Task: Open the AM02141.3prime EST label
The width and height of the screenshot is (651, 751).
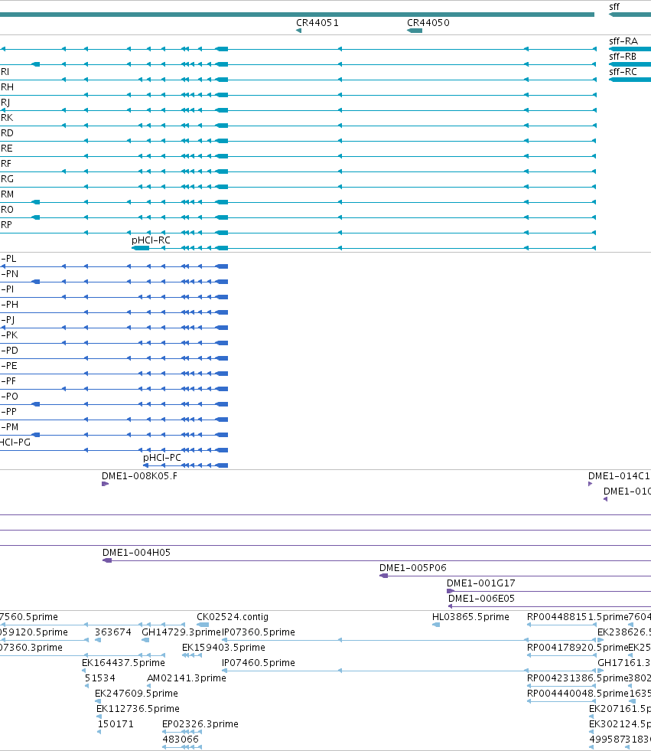Action: (186, 678)
